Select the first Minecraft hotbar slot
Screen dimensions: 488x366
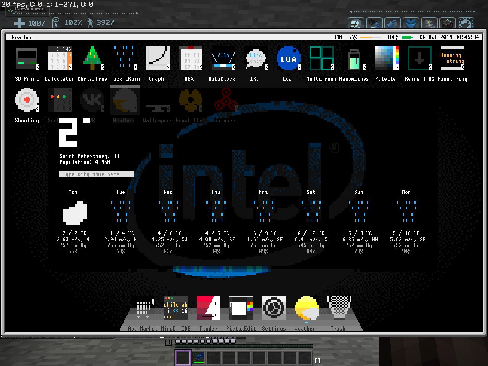[183, 358]
